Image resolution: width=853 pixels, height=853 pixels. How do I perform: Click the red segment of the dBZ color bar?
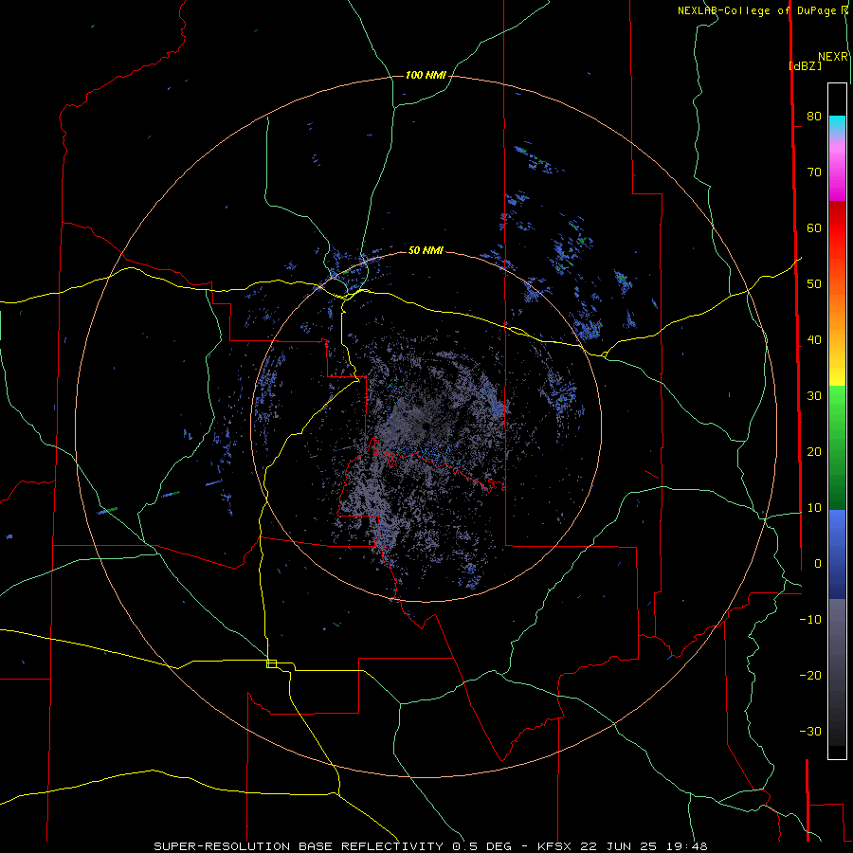837,228
